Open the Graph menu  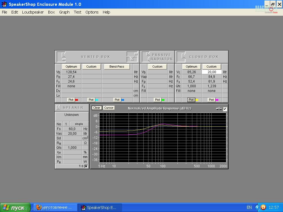pyautogui.click(x=64, y=12)
